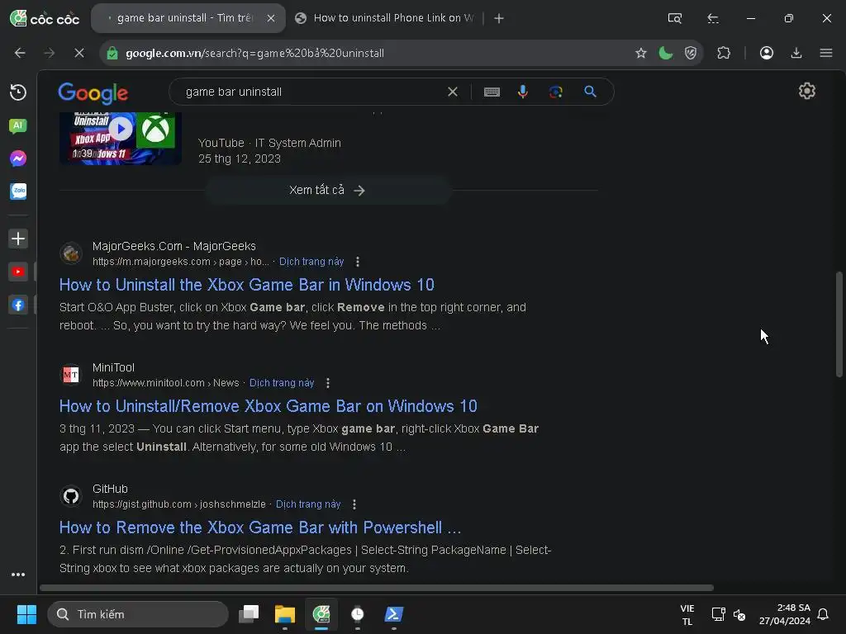Open the browser main menu (hamburger)

[x=825, y=53]
